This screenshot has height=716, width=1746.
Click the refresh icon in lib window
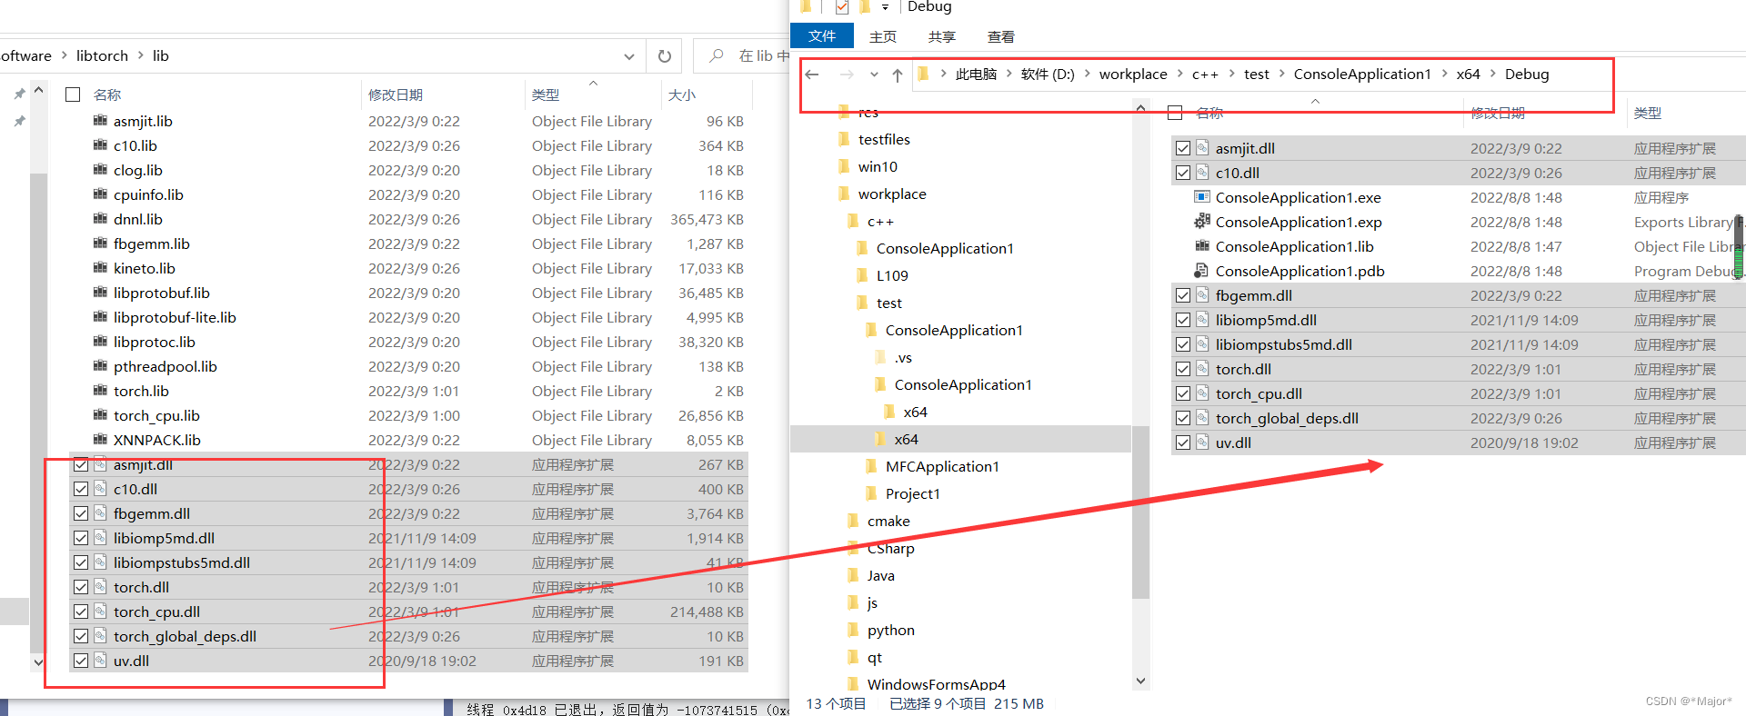665,56
